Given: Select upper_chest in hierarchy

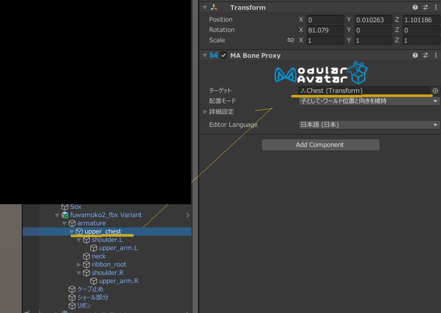Looking at the screenshot, I should pyautogui.click(x=103, y=232).
